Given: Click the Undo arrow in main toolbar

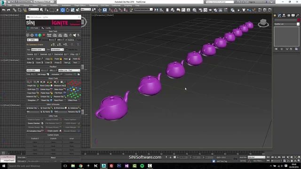Looking at the screenshot, I should click(x=4, y=10).
